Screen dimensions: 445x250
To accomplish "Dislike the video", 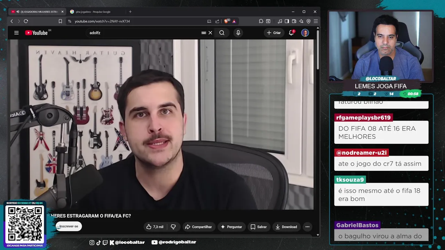I will coord(173,227).
